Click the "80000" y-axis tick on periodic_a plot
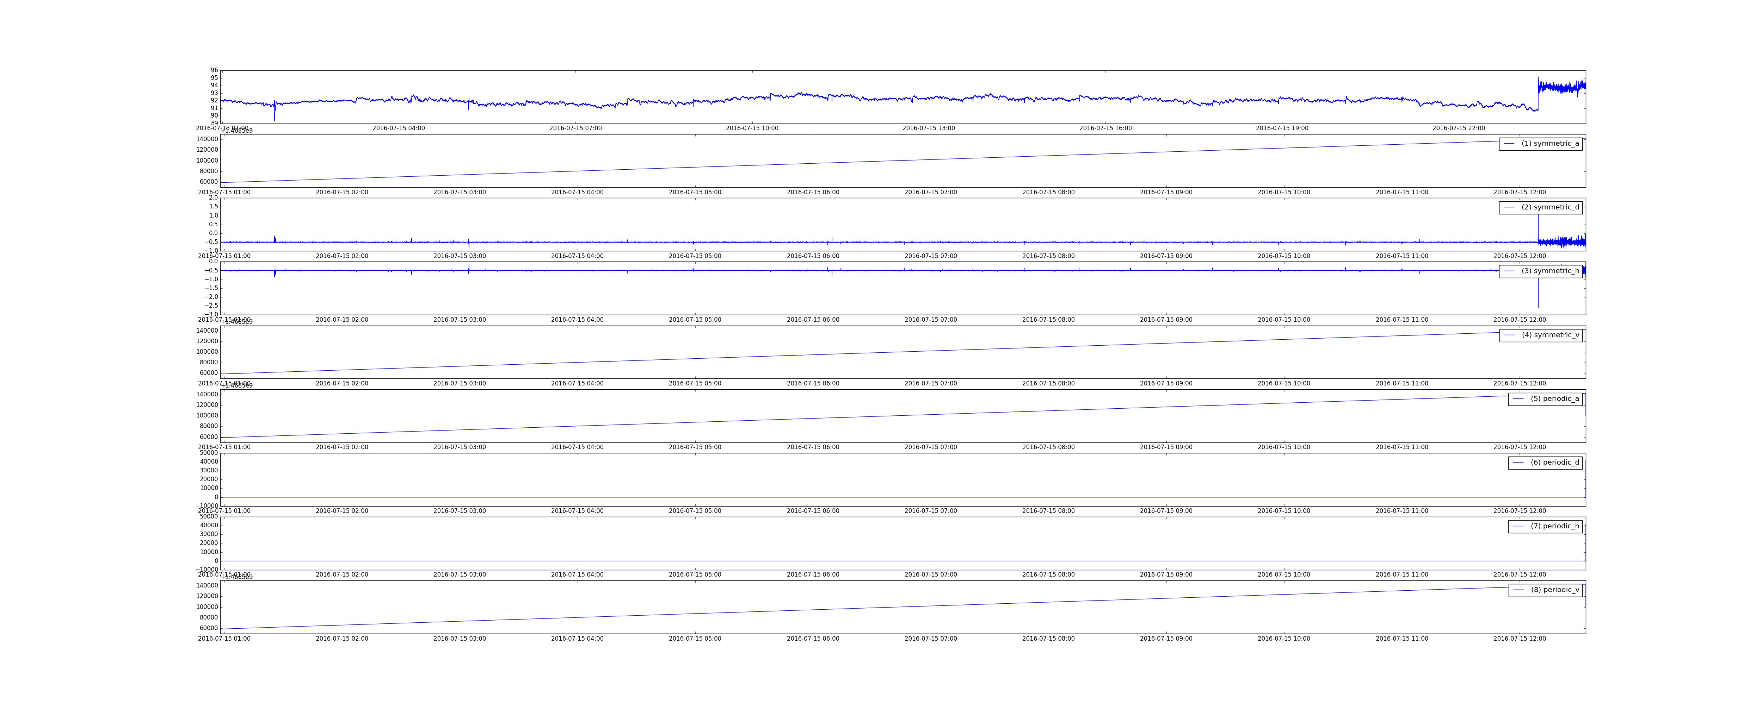The height and width of the screenshot is (704, 1762). click(209, 426)
